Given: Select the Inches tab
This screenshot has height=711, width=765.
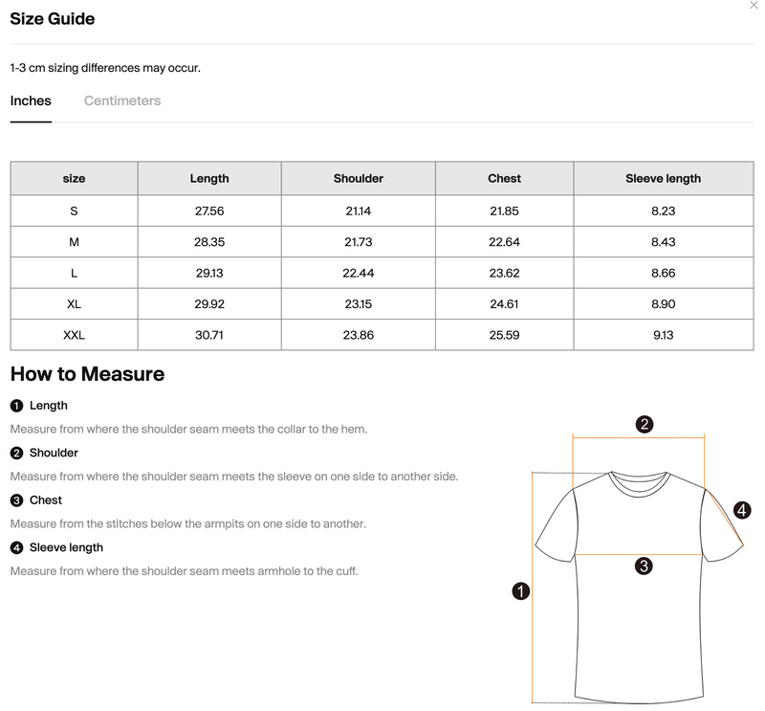Looking at the screenshot, I should click(31, 100).
